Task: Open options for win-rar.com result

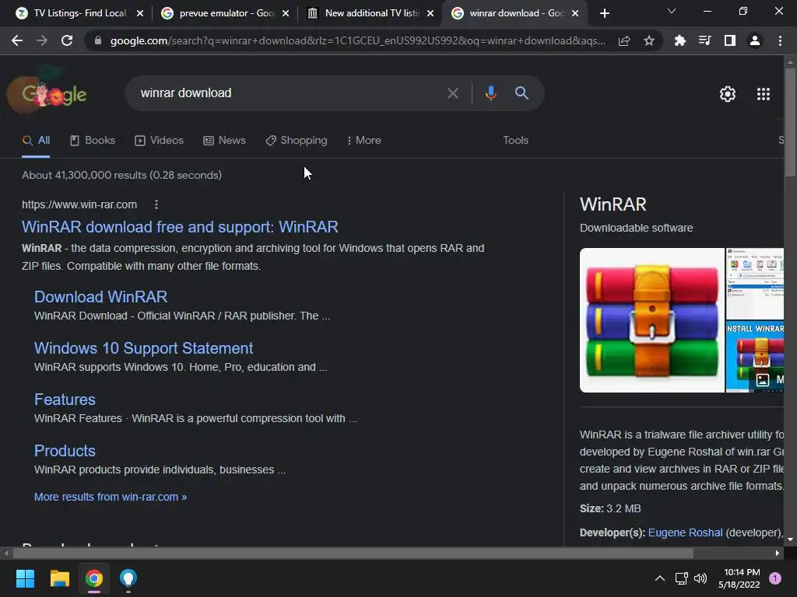Action: click(x=156, y=204)
